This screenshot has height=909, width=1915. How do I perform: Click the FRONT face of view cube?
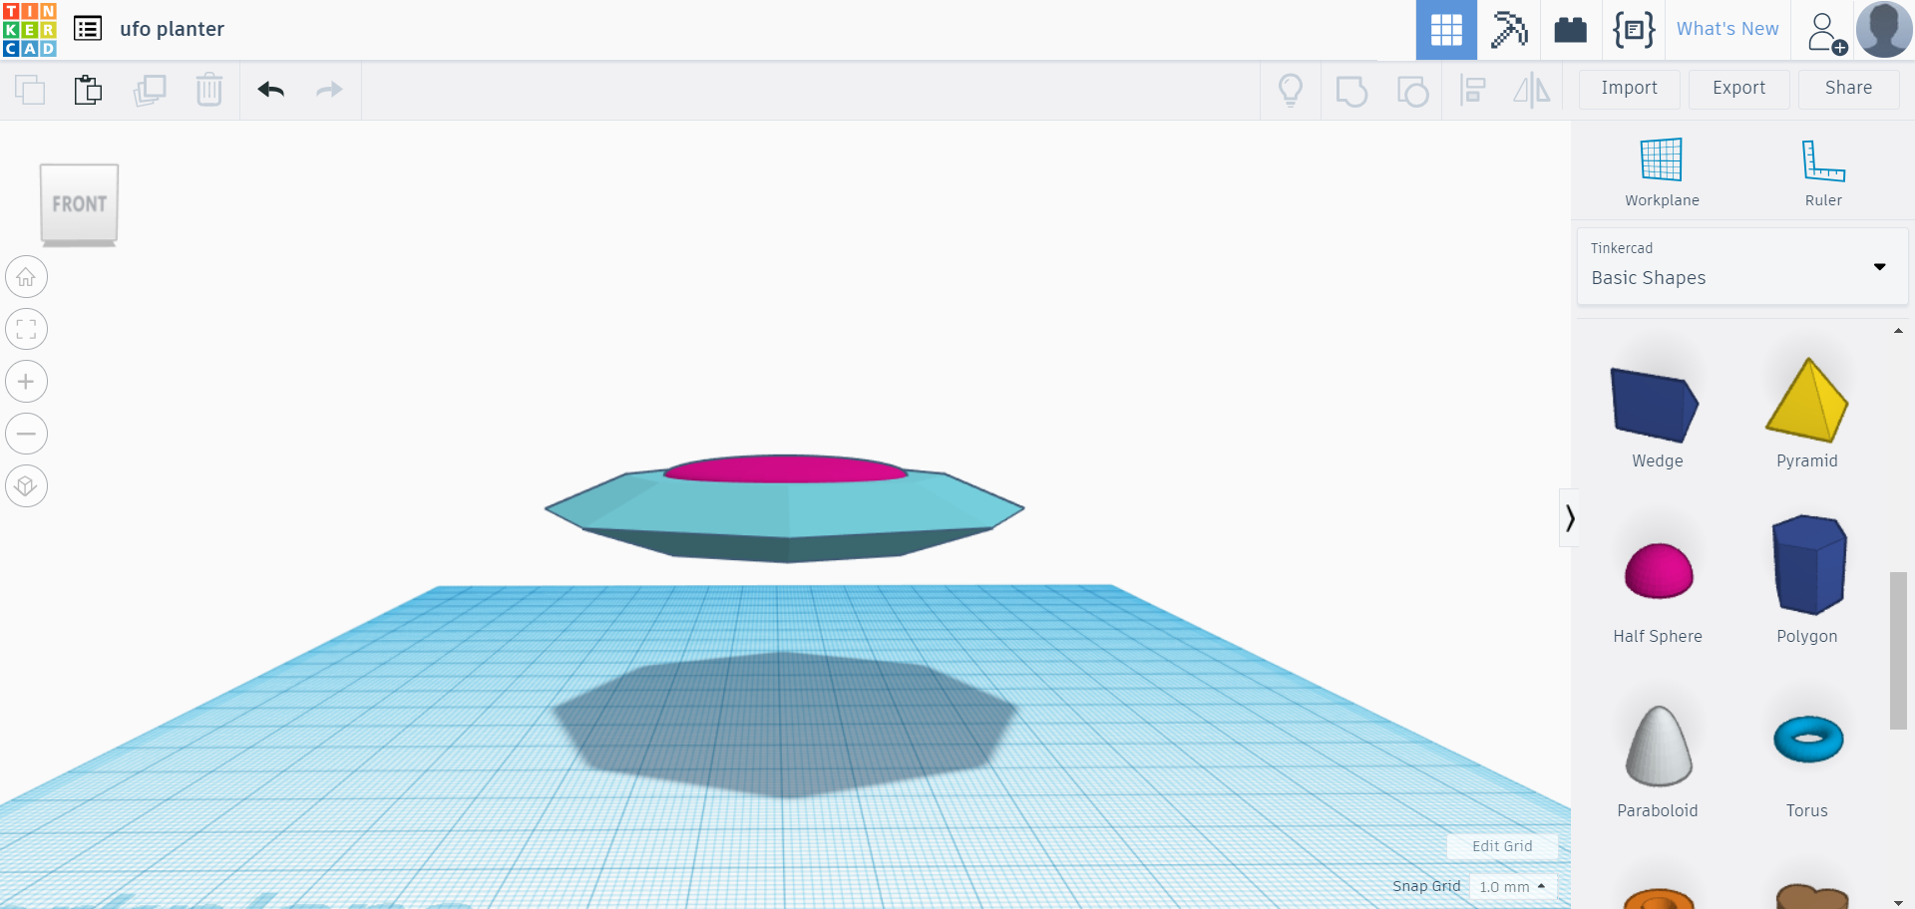tap(79, 203)
